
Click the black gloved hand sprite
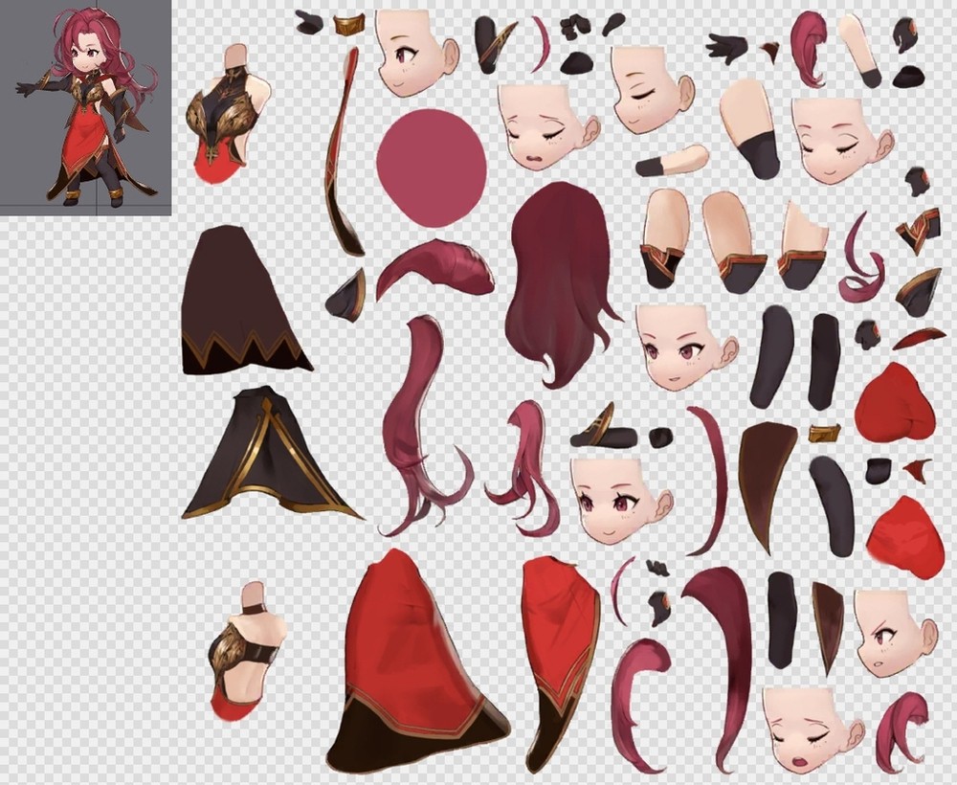tap(727, 45)
